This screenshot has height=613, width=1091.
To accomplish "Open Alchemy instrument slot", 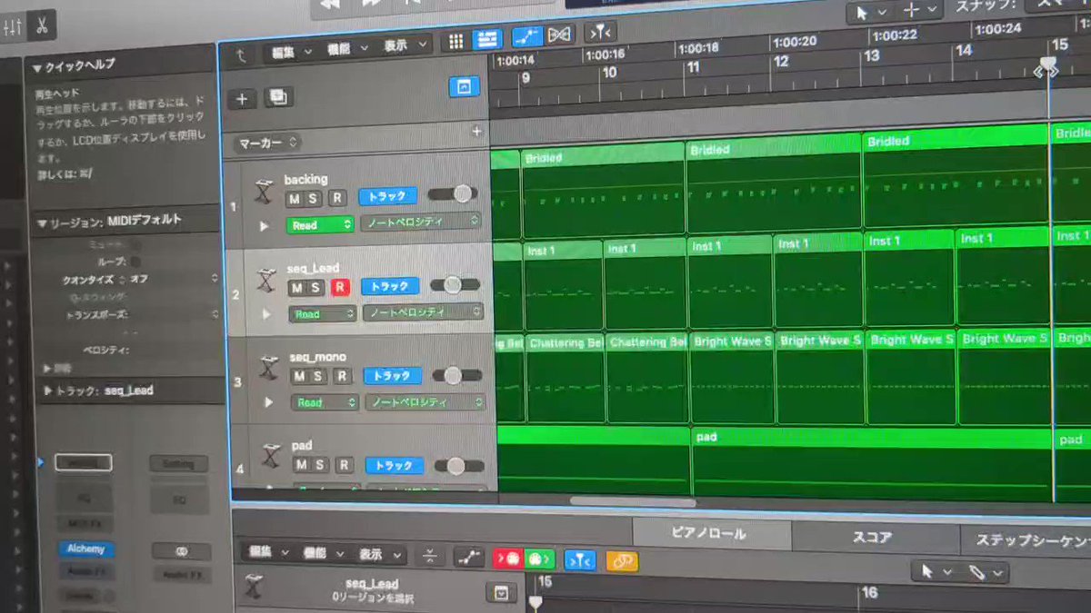I will click(x=86, y=549).
